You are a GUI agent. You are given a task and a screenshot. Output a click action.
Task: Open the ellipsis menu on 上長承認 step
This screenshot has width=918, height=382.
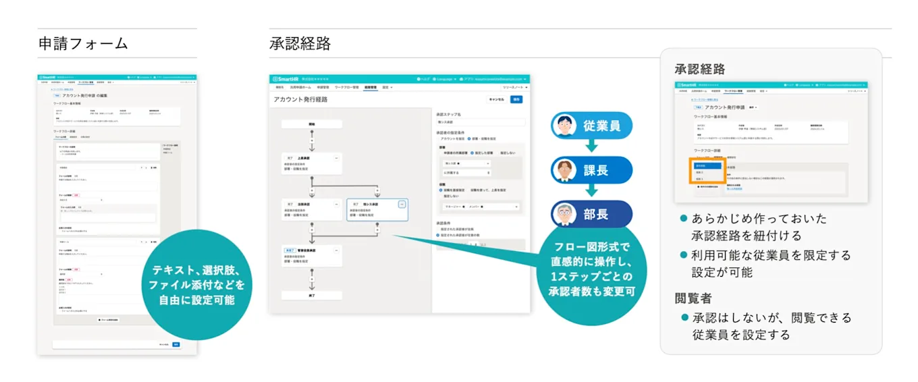pyautogui.click(x=337, y=157)
